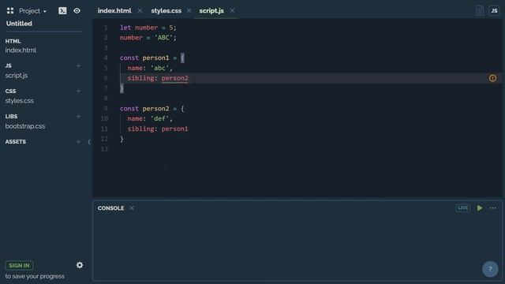Viewport: 505px width, 284px height.
Task: Click the underlined person2 on line 6
Action: click(x=174, y=78)
